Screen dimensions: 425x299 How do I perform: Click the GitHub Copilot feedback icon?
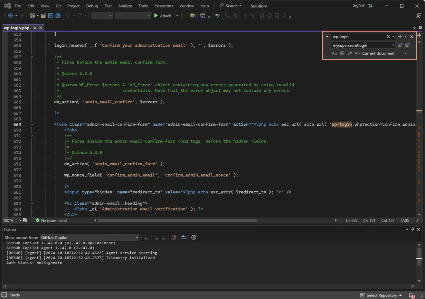[x=419, y=15]
